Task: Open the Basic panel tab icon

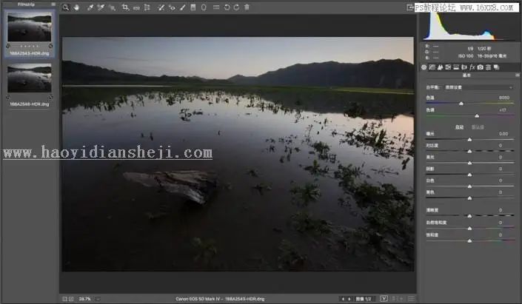Action: 424,67
